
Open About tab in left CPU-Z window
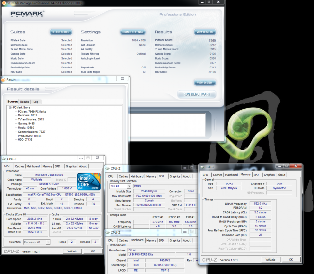83,166
